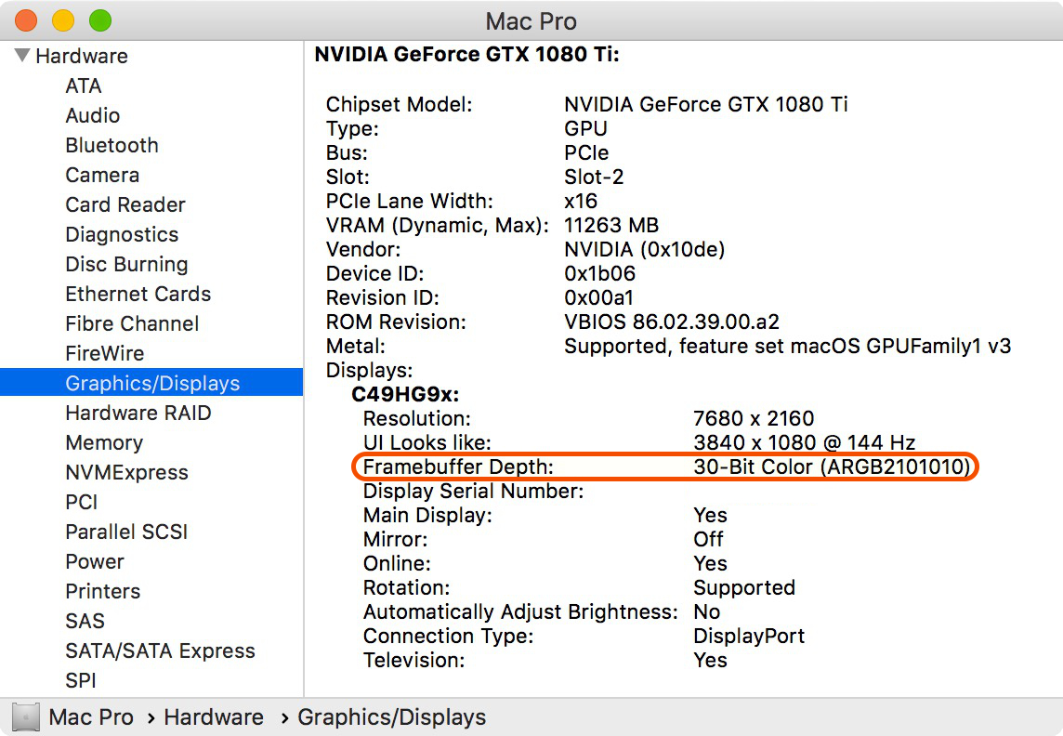Open Hardware RAID section

pos(138,413)
